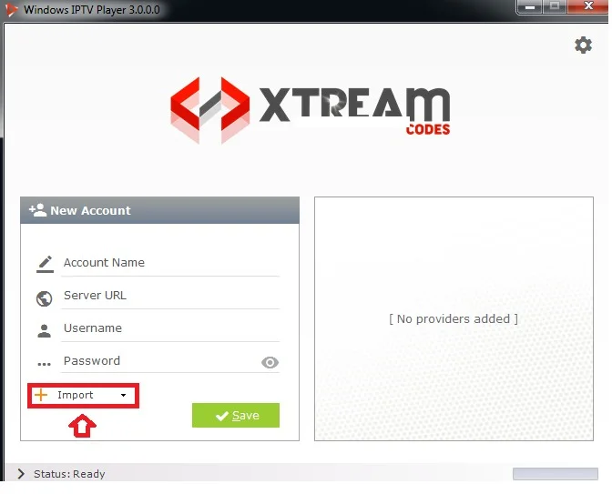
Task: Click the Status: Ready text
Action: 69,474
